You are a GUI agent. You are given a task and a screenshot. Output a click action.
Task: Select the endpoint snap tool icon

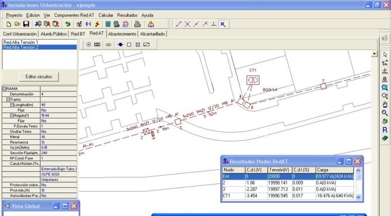pos(179,24)
